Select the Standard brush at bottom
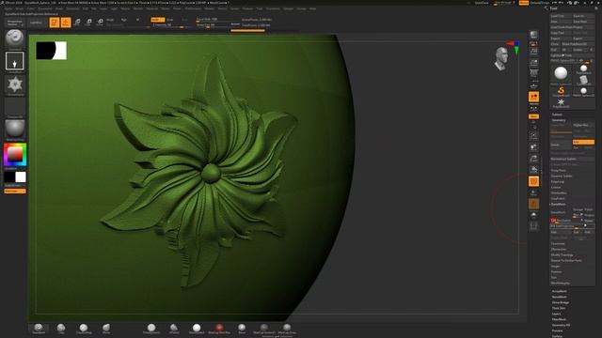Screen dimensions: 602x338 (x=39, y=329)
